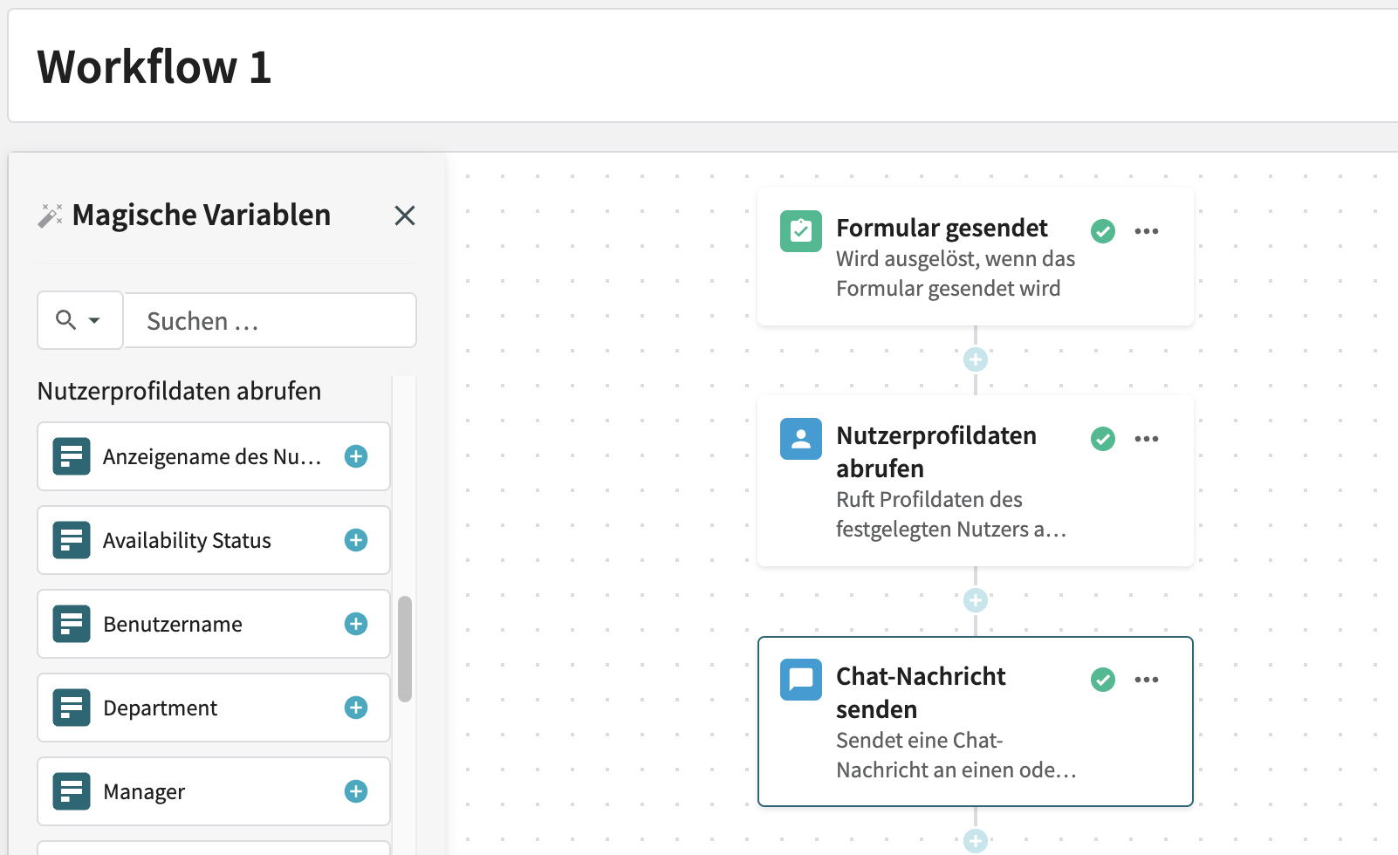Open three-dot menu of Nutzerprofildaten abrufen

1146,439
